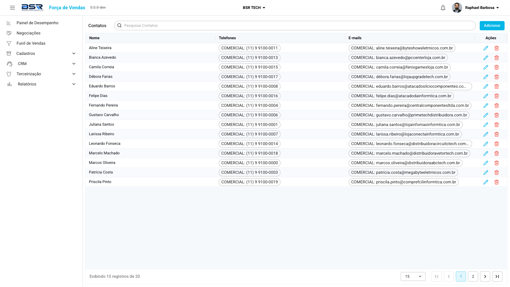The width and height of the screenshot is (510, 287).
Task: Click Marcos Oliveira email chip
Action: point(405,163)
